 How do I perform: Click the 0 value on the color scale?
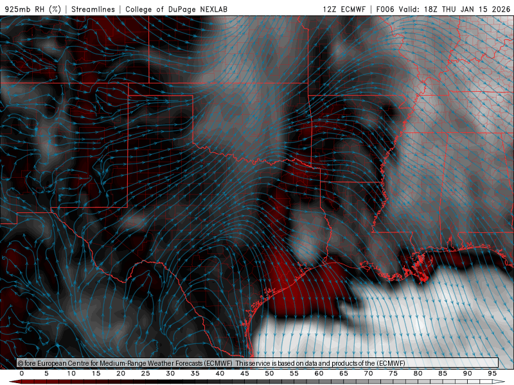[22, 373]
